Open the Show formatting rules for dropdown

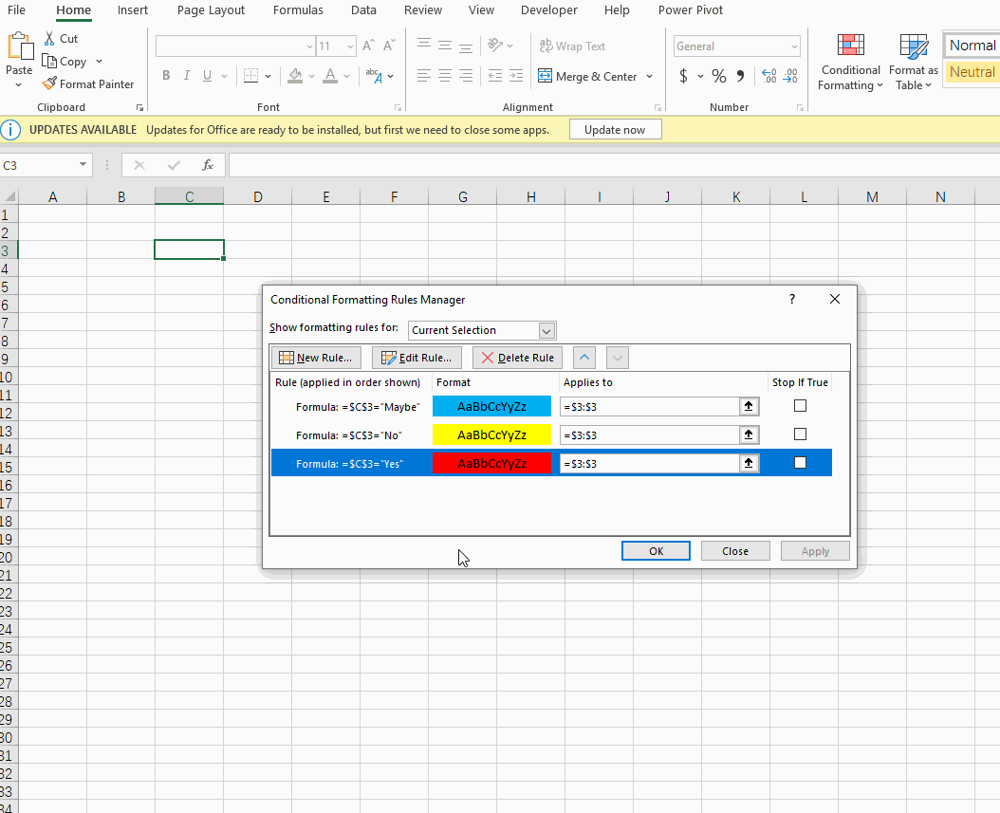tap(547, 330)
